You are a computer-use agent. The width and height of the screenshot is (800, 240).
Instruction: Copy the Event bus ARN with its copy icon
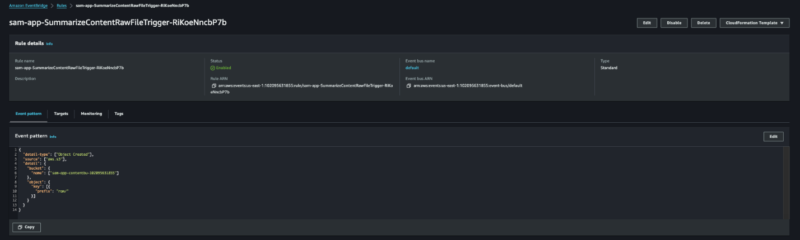[408, 86]
